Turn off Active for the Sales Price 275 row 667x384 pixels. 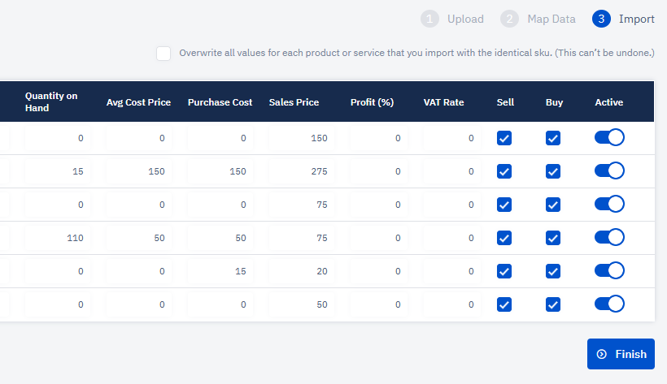[609, 170]
